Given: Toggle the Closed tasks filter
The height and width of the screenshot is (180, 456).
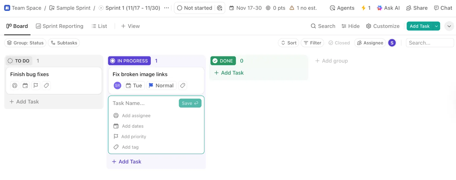Looking at the screenshot, I should click(339, 43).
